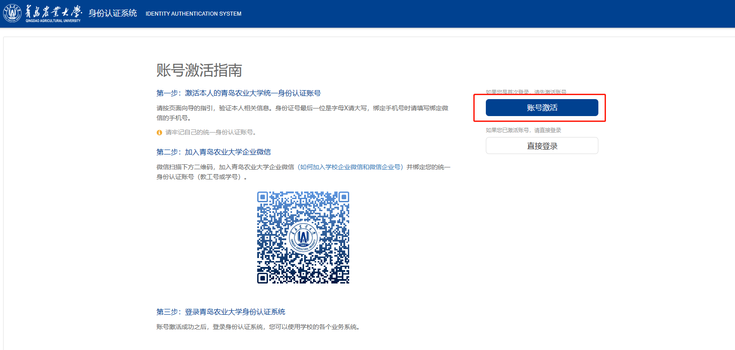Click the IDENTITY AUTHENTICATION SYSTEM header text

(x=193, y=14)
